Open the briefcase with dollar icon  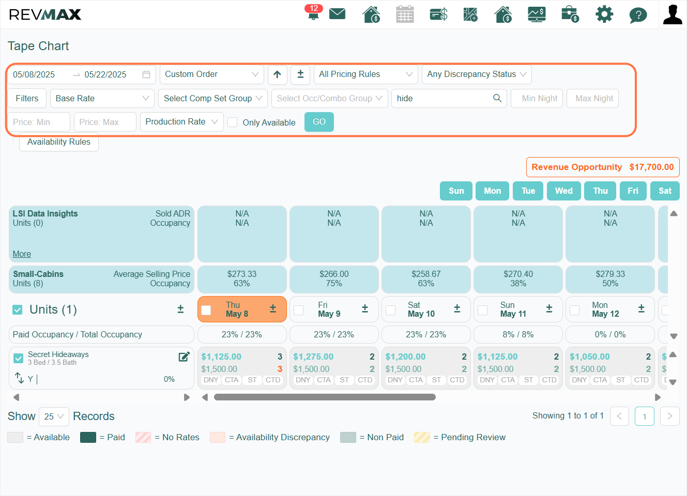(570, 14)
